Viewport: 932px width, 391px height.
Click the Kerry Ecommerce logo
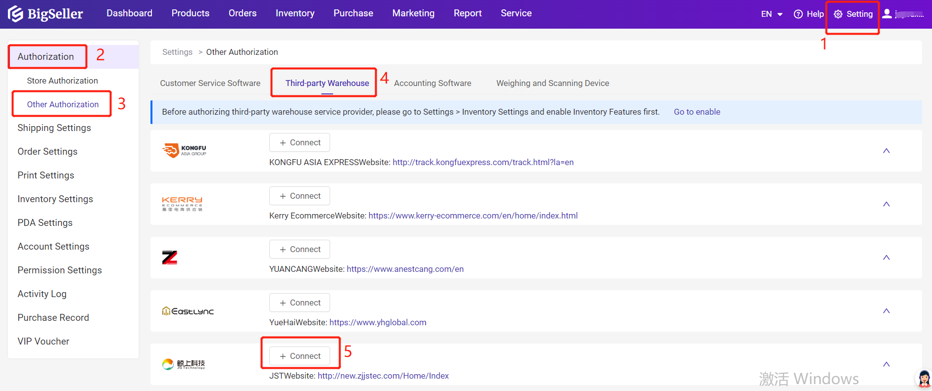(182, 204)
